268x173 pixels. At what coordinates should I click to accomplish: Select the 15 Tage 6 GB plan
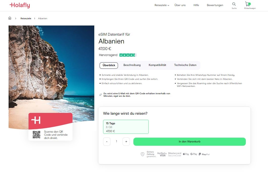[x=126, y=127]
